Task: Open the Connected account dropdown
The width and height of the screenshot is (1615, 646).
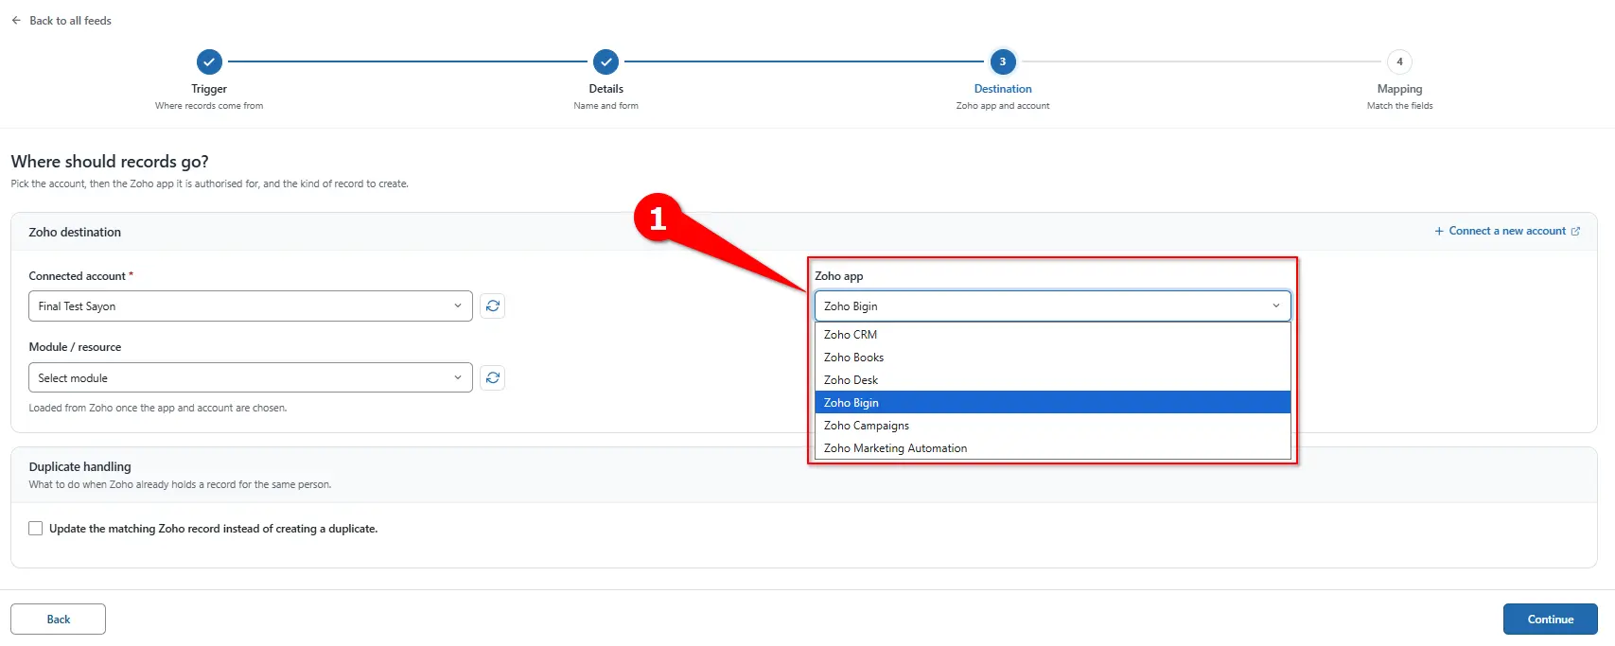Action: point(251,306)
